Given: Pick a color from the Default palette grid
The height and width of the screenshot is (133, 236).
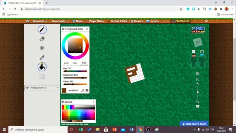Looking at the screenshot, I should point(78,113).
